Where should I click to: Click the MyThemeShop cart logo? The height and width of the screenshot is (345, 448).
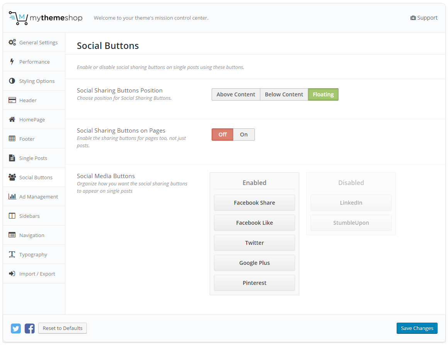coord(19,18)
